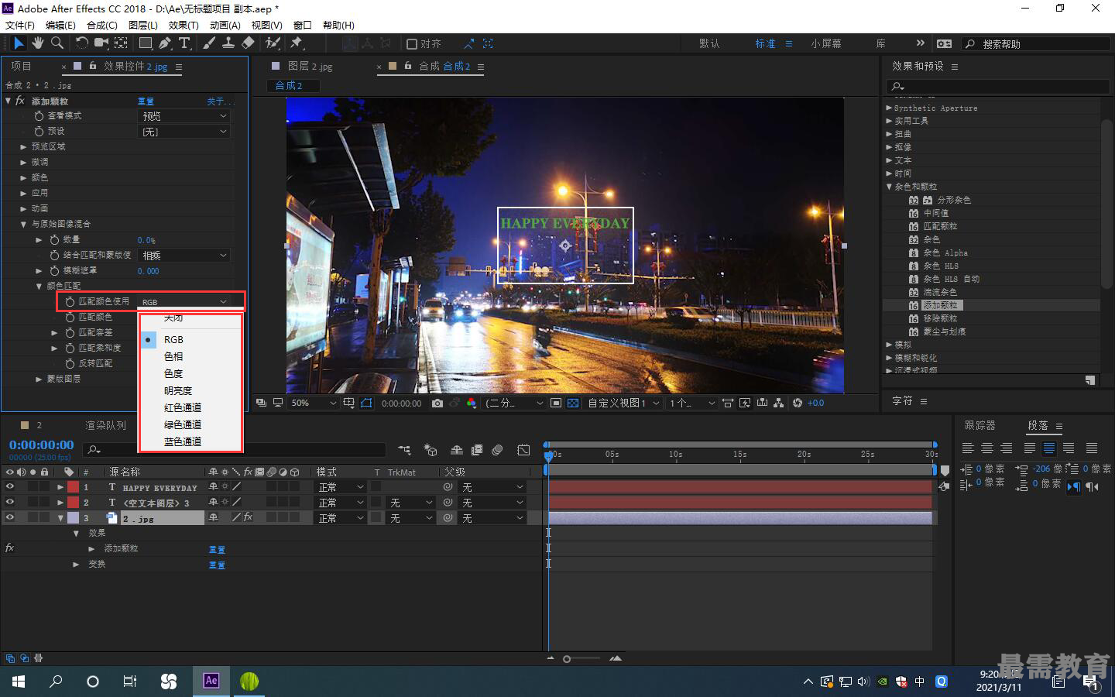Screen dimensions: 1115x697
Task: Open 预设 dropdown showing [无]
Action: (x=184, y=132)
